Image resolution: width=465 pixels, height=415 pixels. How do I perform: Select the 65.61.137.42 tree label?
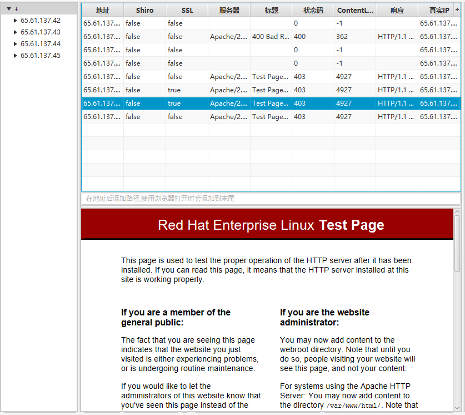coord(41,21)
